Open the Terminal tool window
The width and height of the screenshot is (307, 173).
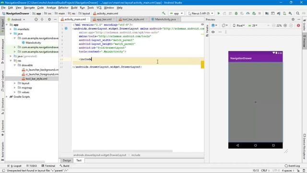[x=48, y=166]
